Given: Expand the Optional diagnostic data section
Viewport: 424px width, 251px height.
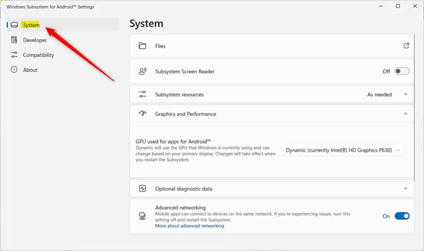Looking at the screenshot, I should tap(405, 189).
